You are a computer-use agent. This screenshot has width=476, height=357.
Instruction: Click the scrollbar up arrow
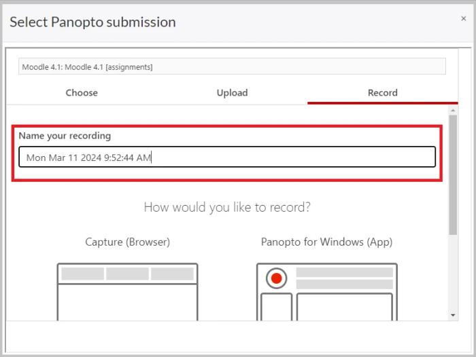453,111
